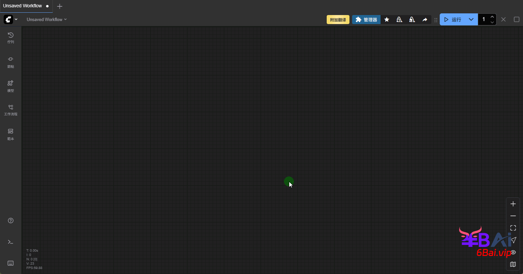
Task: Open the queue history sidebar panel
Action: pos(11,38)
